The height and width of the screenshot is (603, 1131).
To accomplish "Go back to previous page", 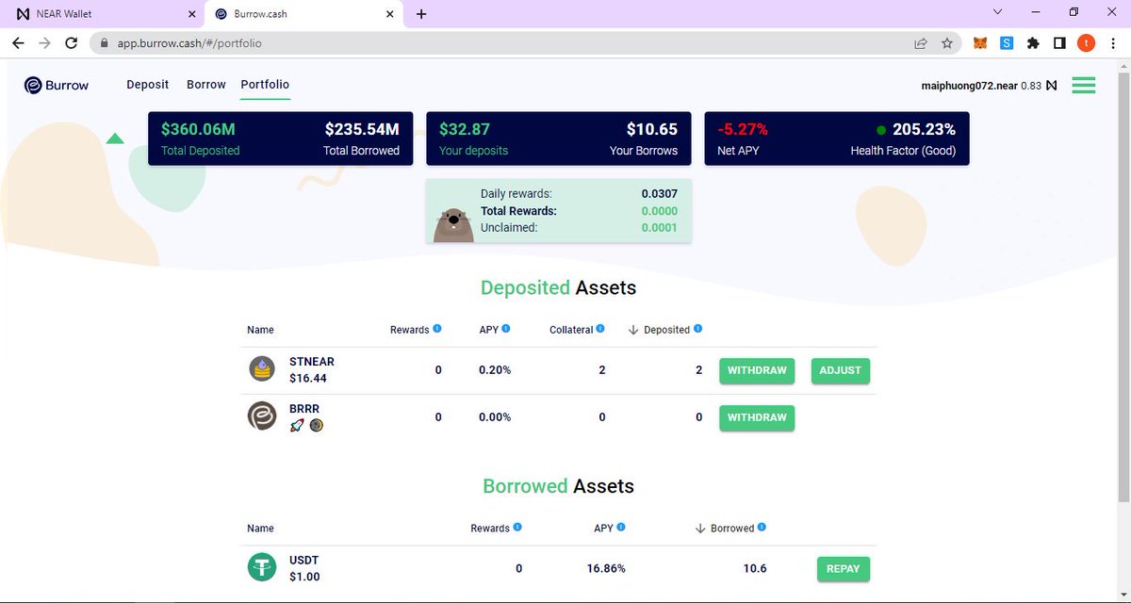I will pos(18,43).
